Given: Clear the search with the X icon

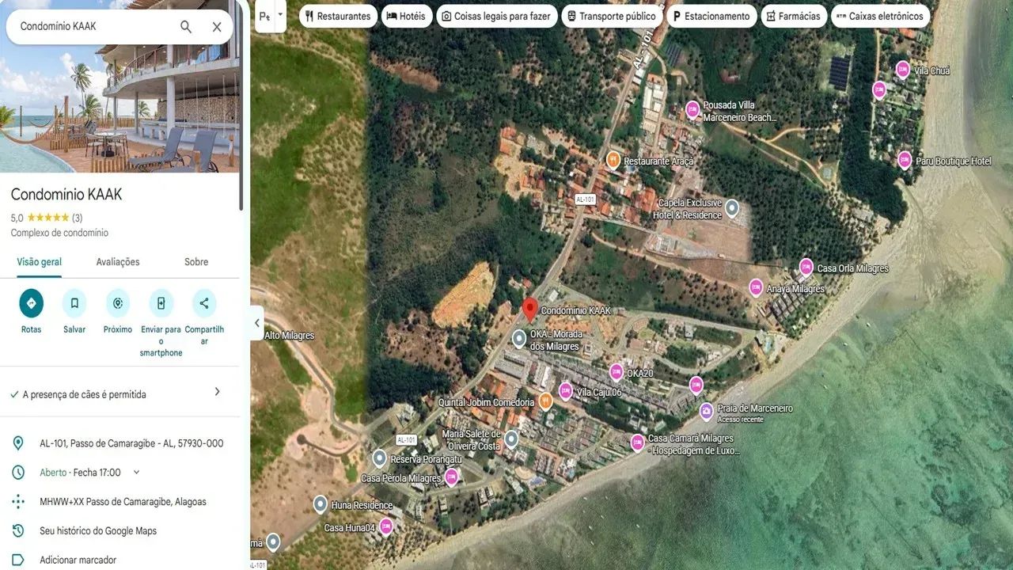Looking at the screenshot, I should [217, 27].
